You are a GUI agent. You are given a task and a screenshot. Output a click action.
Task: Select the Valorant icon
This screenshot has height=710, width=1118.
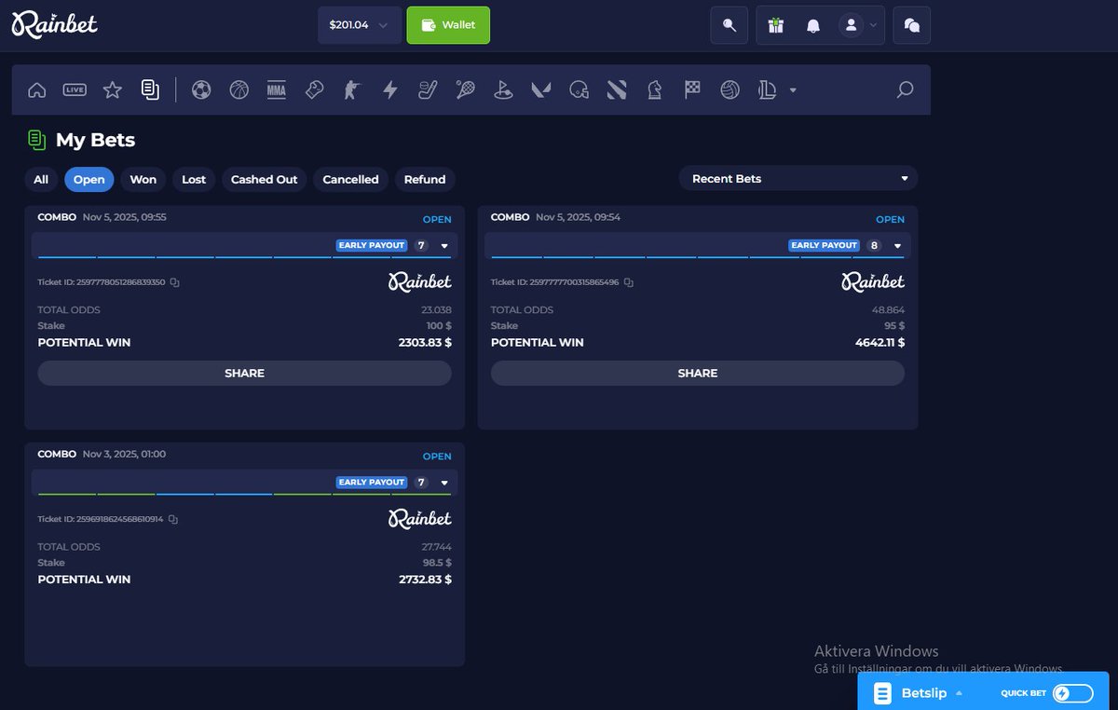(540, 90)
